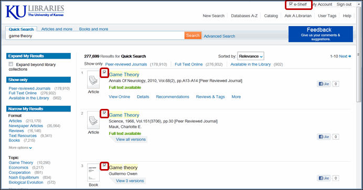
Task: Switch to Books and more tab
Action: pyautogui.click(x=93, y=29)
